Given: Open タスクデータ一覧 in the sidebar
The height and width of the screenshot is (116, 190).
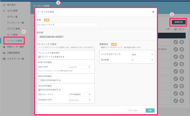Looking at the screenshot, I should (15, 59).
